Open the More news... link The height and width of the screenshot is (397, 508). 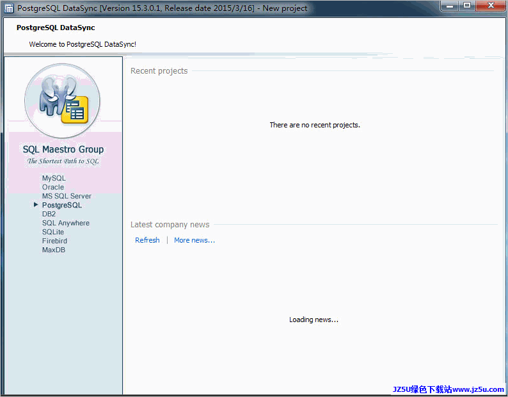click(x=194, y=240)
